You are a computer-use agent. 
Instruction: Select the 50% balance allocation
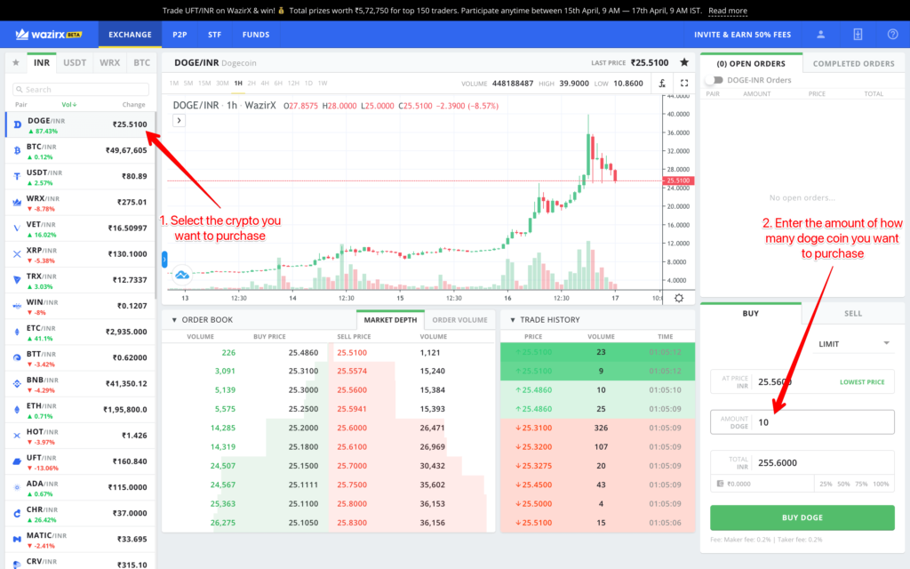[x=843, y=484]
